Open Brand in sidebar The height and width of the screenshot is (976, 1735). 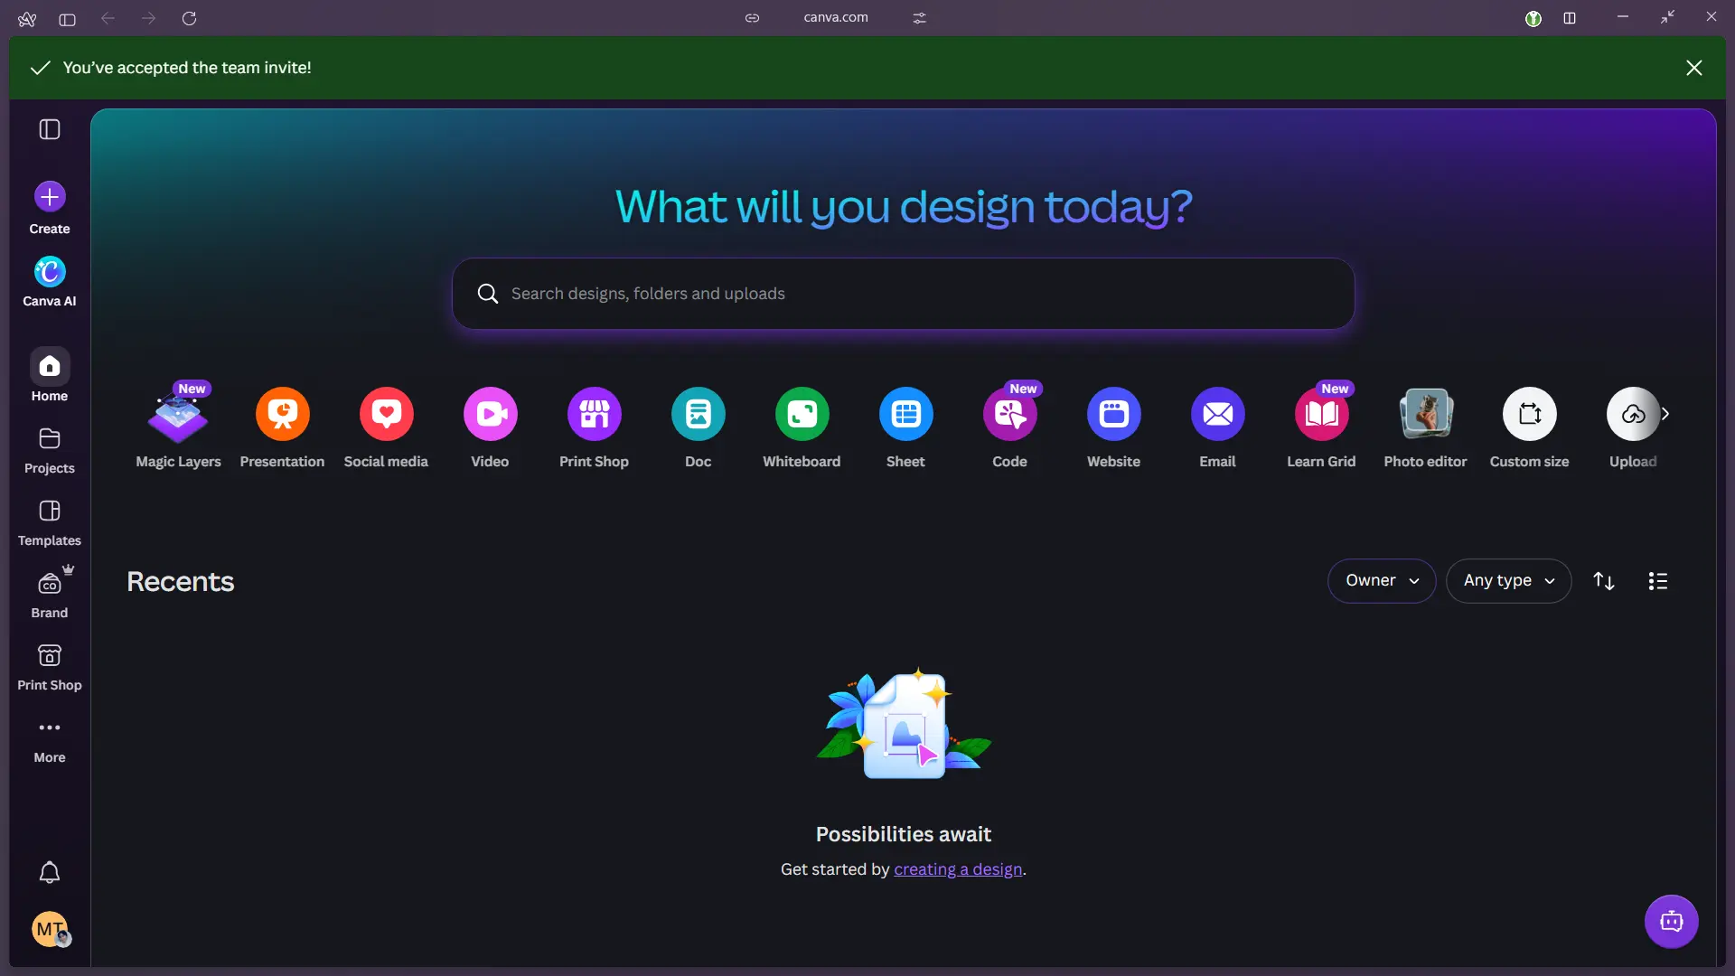[50, 595]
